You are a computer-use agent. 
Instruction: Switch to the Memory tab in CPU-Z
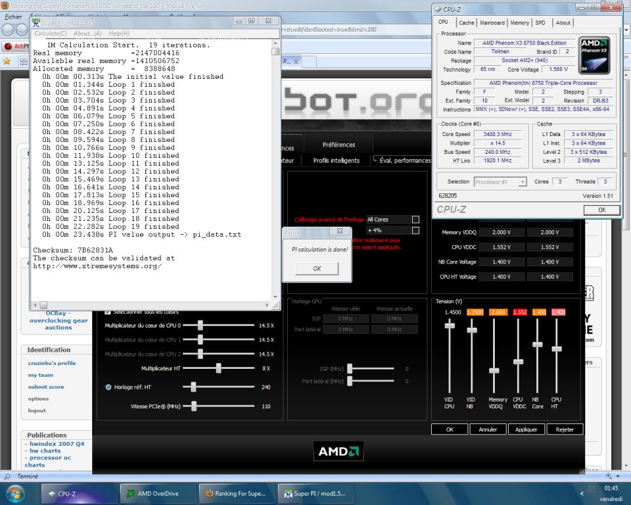(x=519, y=23)
